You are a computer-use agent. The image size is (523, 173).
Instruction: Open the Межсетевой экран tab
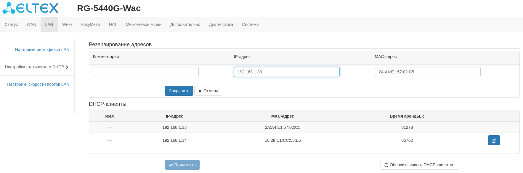[x=144, y=24]
